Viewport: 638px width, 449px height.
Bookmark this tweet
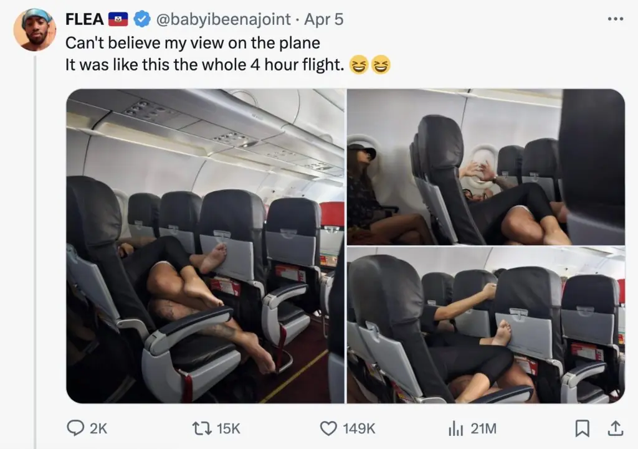click(583, 428)
